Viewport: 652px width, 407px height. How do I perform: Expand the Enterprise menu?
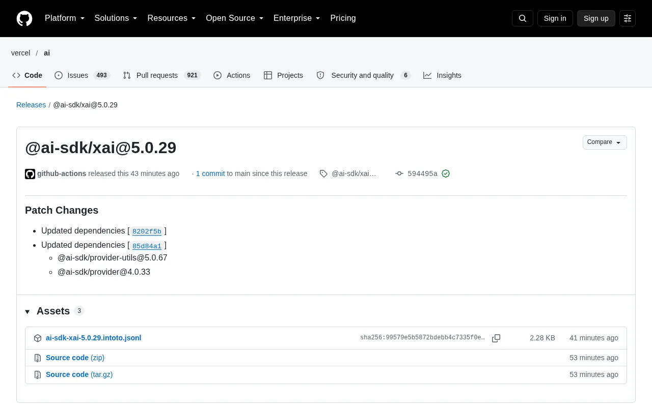[297, 18]
